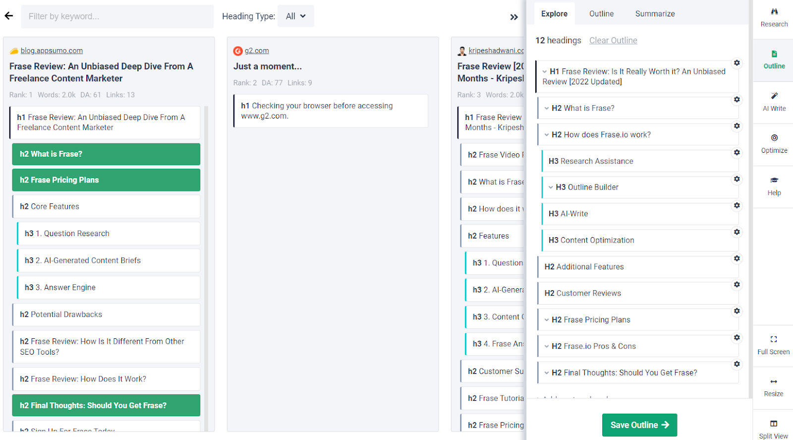The width and height of the screenshot is (793, 440).
Task: Select 'h1 Frase Review: An Unbiased Deep Dive' heading
Action: click(105, 123)
